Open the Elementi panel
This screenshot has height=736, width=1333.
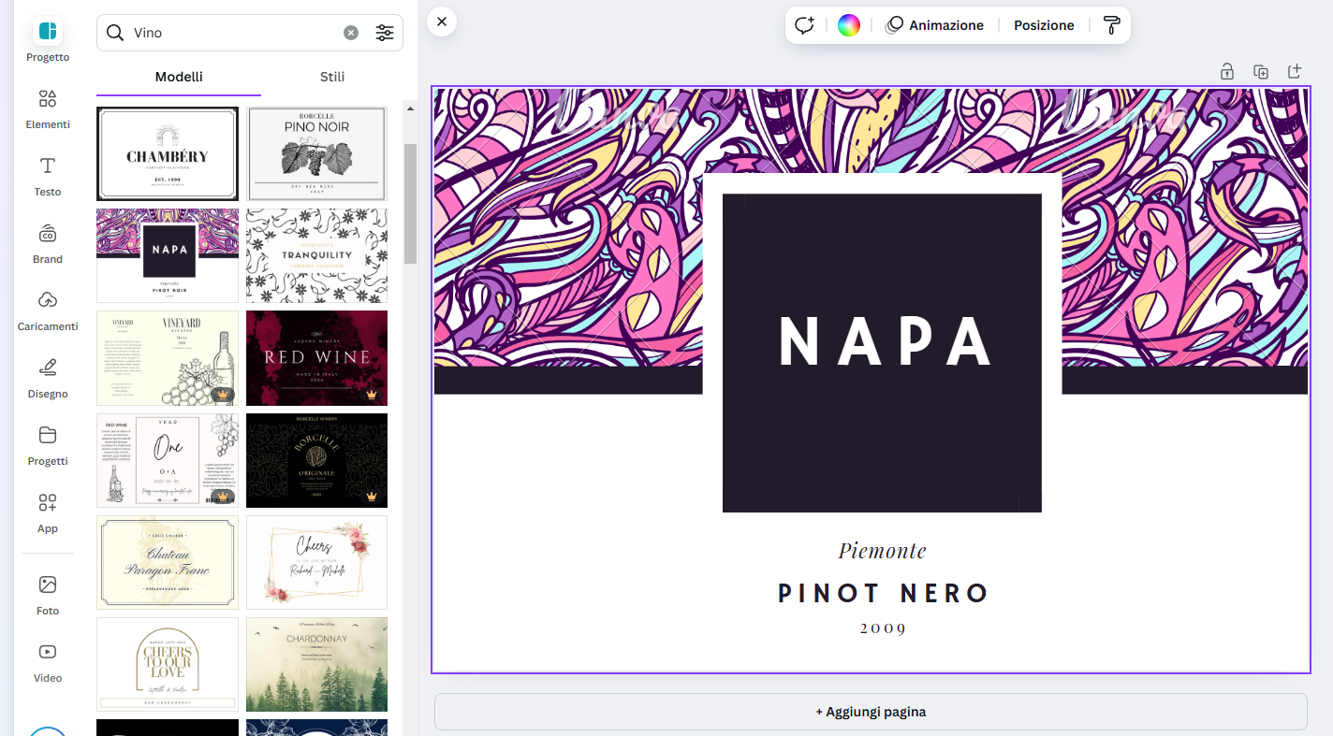48,108
